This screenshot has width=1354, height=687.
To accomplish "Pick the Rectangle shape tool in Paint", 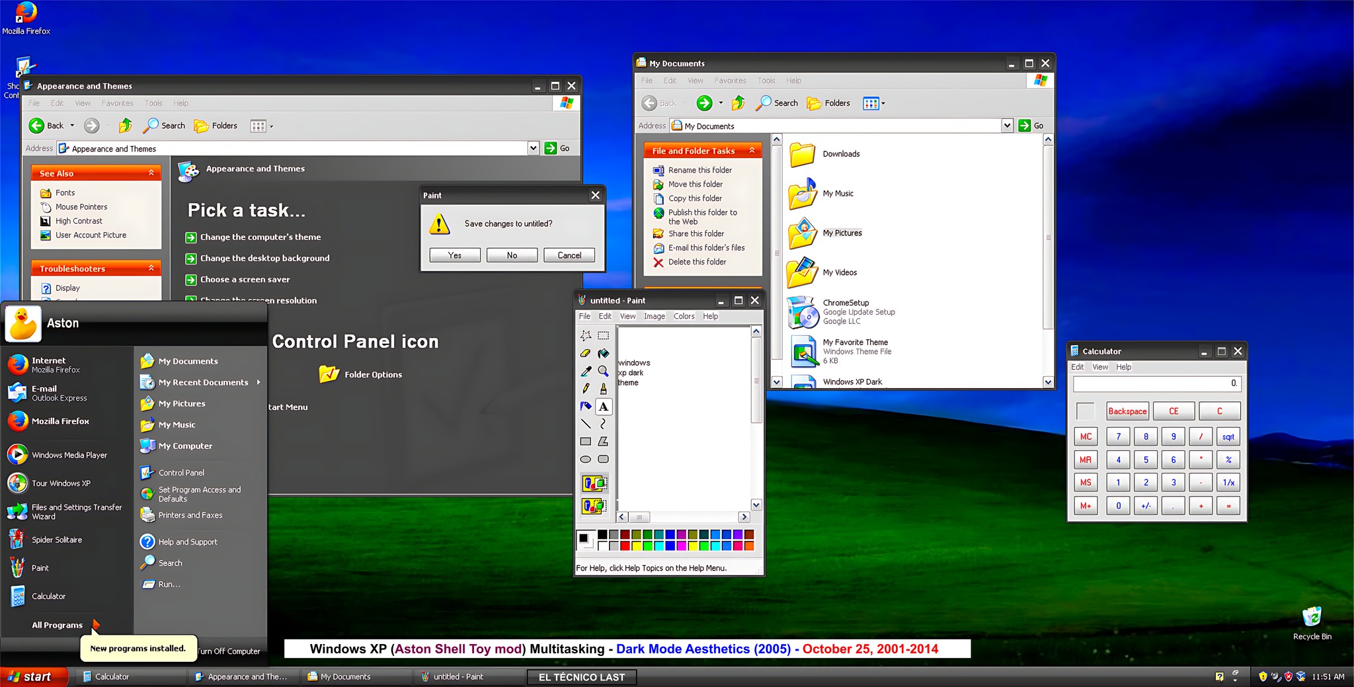I will tap(586, 442).
